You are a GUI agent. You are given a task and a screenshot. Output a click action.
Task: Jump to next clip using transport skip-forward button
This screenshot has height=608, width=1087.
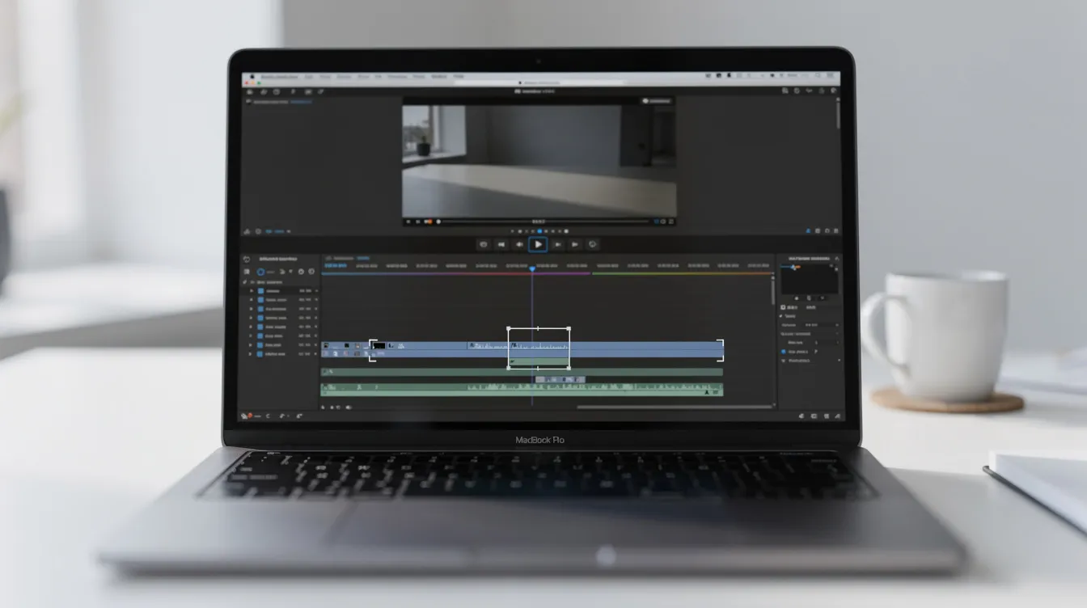(575, 244)
